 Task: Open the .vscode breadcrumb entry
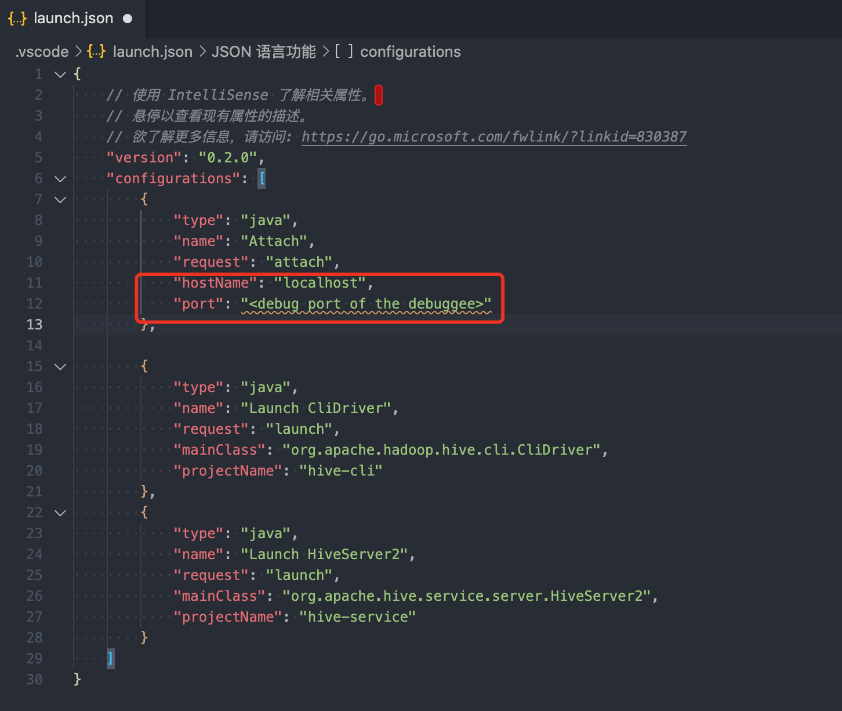[x=41, y=52]
